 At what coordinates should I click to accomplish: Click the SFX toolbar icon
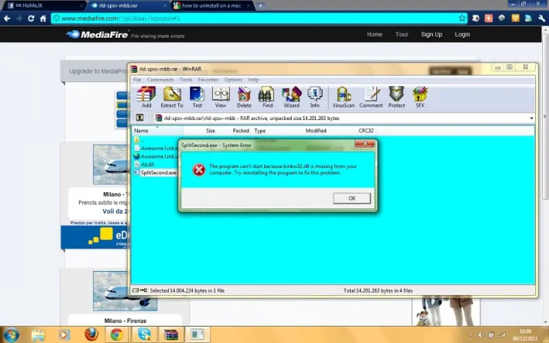coord(420,97)
